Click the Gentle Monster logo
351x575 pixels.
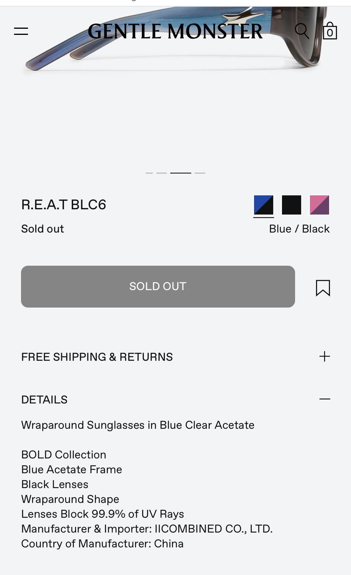[175, 31]
